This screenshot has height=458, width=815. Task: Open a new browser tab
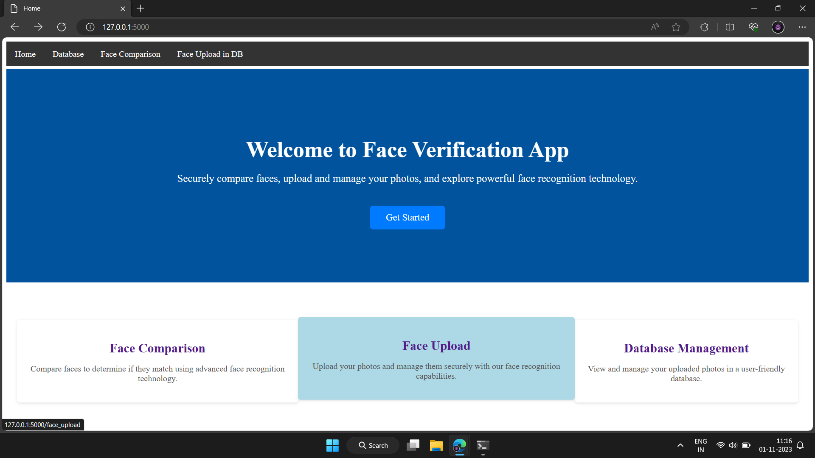pos(141,8)
